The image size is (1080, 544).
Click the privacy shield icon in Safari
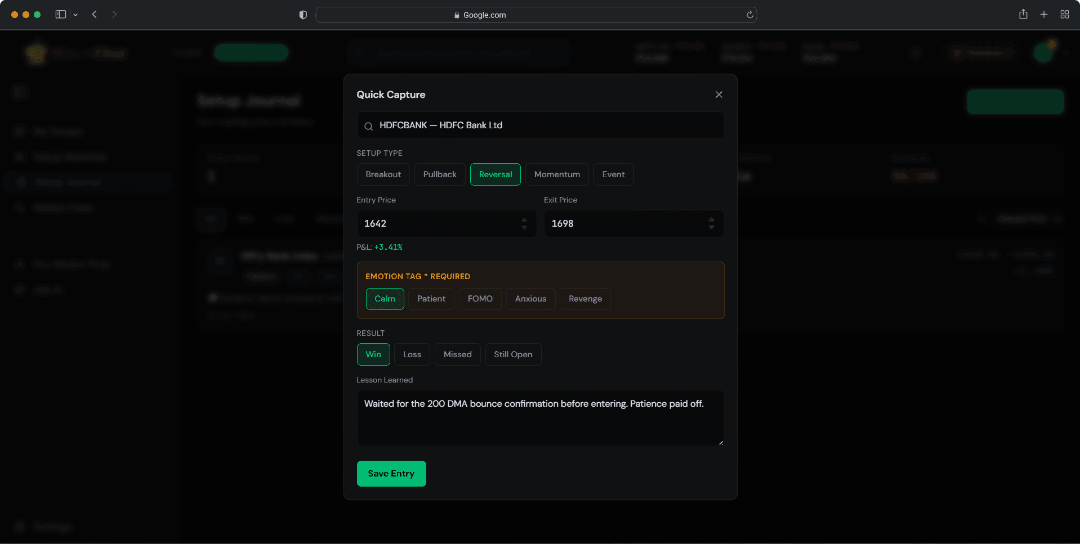[303, 15]
